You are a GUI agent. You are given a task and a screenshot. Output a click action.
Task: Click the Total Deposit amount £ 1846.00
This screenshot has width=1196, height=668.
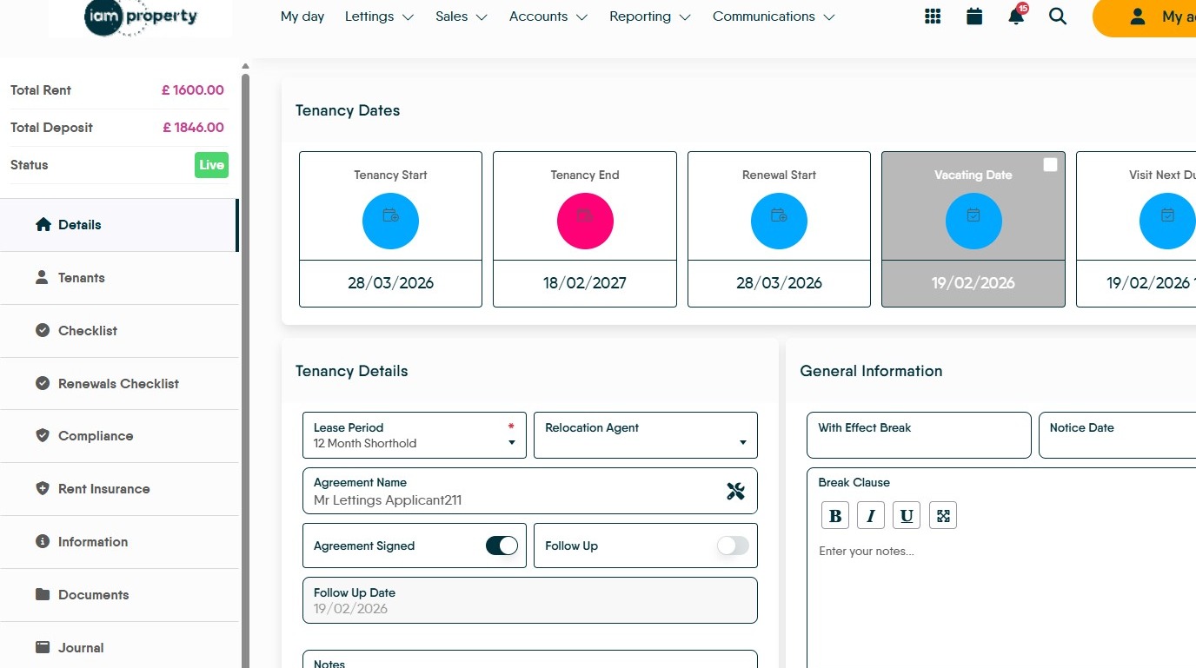193,128
